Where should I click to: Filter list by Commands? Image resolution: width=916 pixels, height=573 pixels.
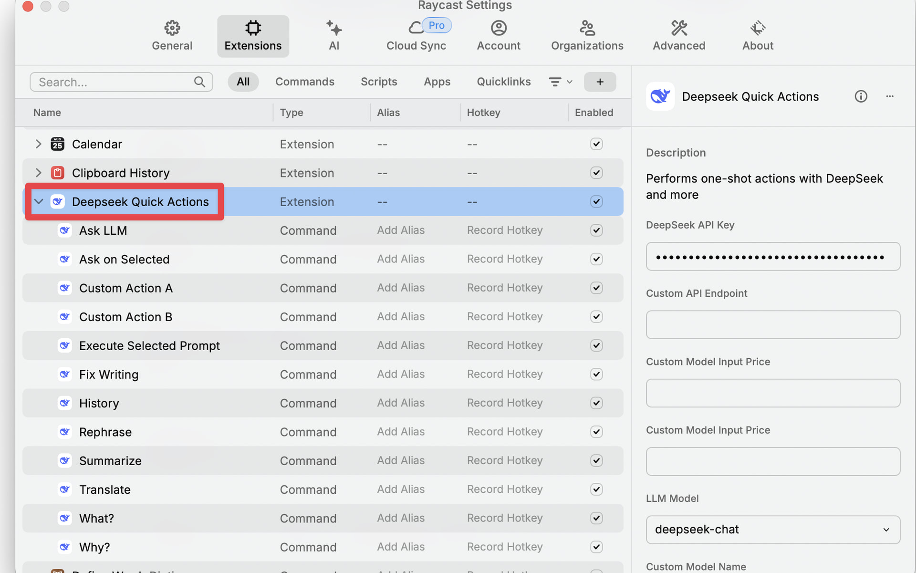304,82
